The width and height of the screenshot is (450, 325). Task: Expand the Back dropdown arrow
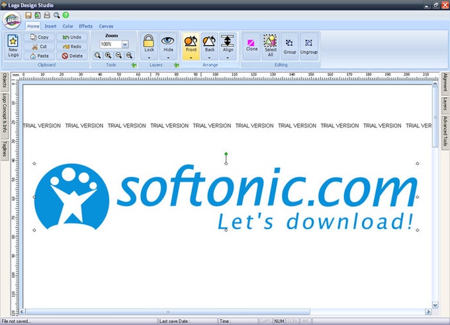pyautogui.click(x=210, y=57)
